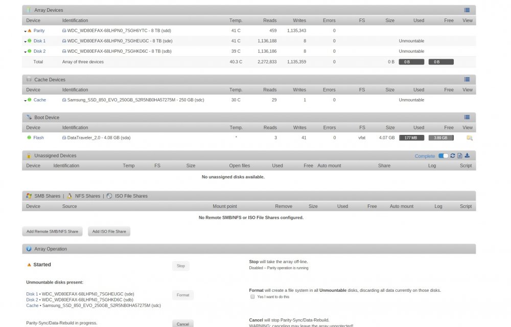Click the SMB Shares Windows icon
The image size is (511, 327).
(29, 196)
